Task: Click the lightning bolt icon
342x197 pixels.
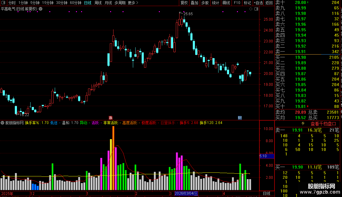Action: 303,124
